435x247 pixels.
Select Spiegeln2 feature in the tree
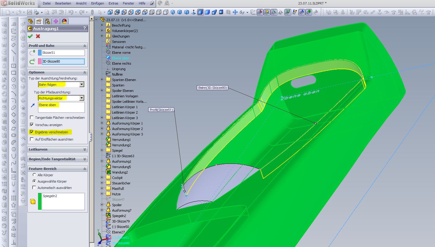(119, 216)
